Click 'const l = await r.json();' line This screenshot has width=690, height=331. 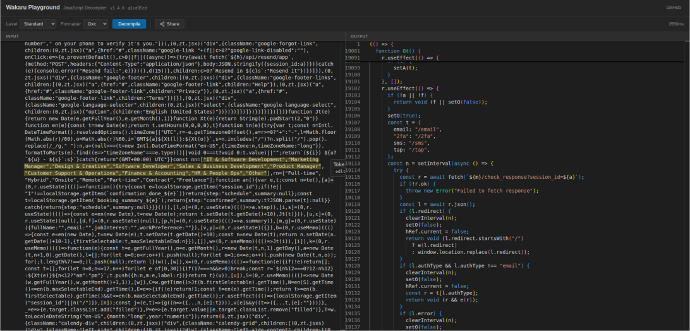click(x=437, y=204)
